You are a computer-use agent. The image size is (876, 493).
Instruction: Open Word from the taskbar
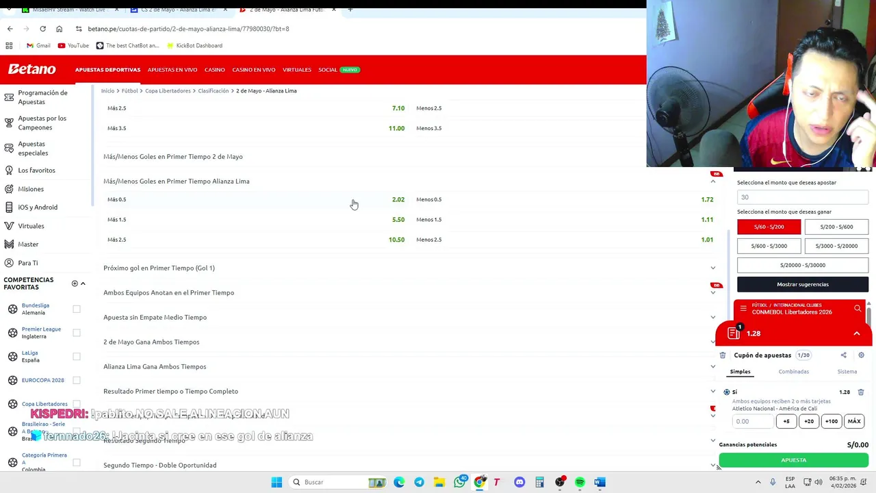click(600, 482)
